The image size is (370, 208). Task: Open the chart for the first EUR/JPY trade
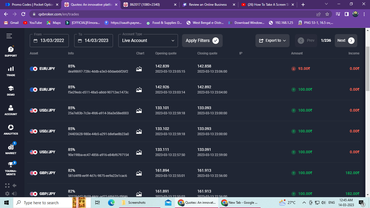coord(139,69)
